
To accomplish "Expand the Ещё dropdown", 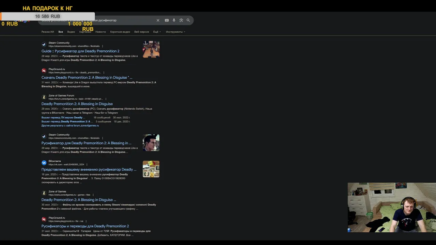I will (157, 32).
